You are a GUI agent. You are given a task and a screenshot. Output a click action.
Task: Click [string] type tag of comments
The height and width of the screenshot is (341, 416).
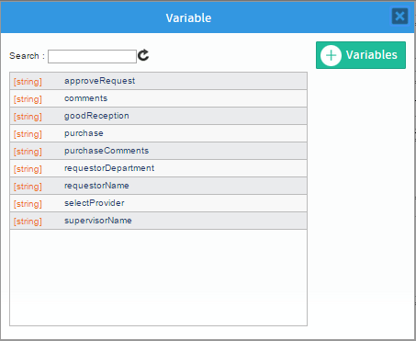tap(28, 99)
